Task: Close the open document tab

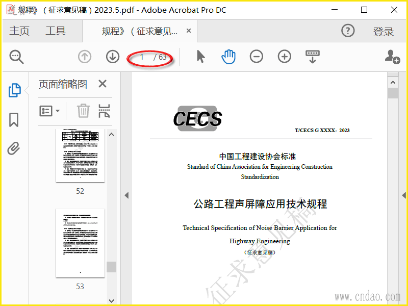Action: (x=189, y=31)
